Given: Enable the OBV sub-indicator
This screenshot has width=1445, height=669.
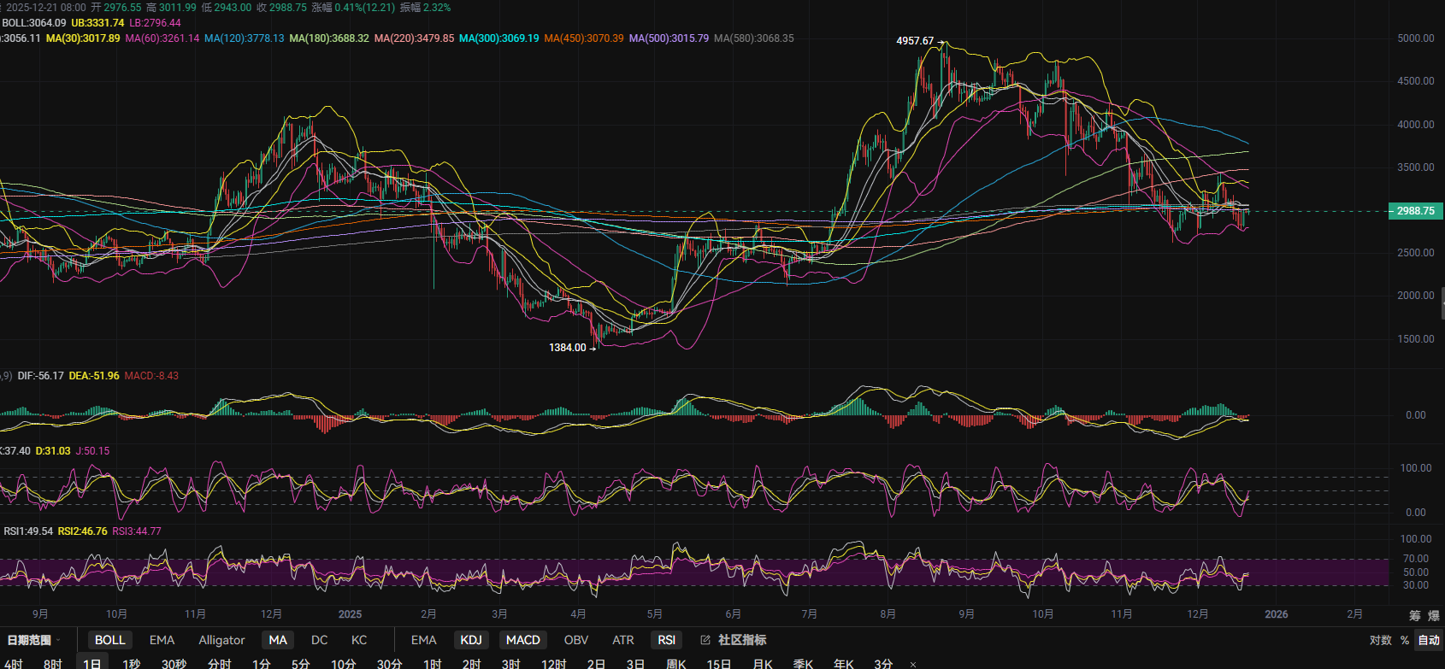Looking at the screenshot, I should 576,640.
